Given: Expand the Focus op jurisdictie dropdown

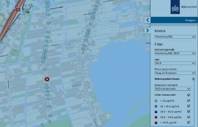Looking at the screenshot, I should click(175, 73).
